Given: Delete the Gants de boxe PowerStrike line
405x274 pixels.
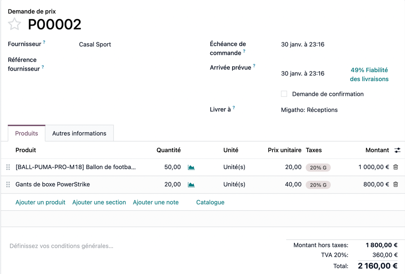Looking at the screenshot, I should point(396,185).
